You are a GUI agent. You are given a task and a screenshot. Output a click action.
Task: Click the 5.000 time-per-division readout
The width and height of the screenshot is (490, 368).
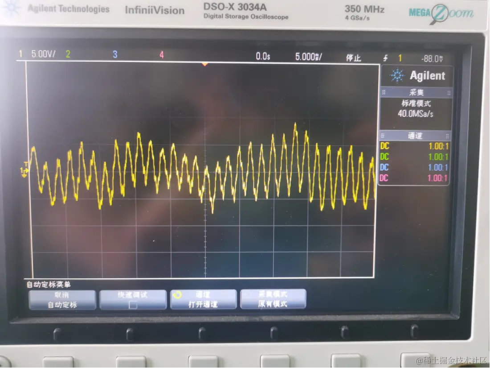pos(308,57)
